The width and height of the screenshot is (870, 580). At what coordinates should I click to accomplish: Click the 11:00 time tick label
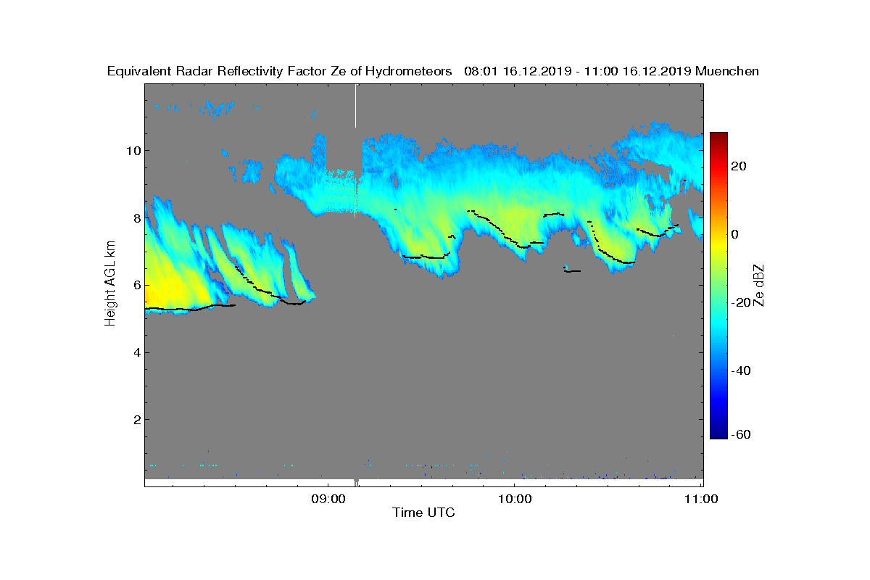point(702,499)
